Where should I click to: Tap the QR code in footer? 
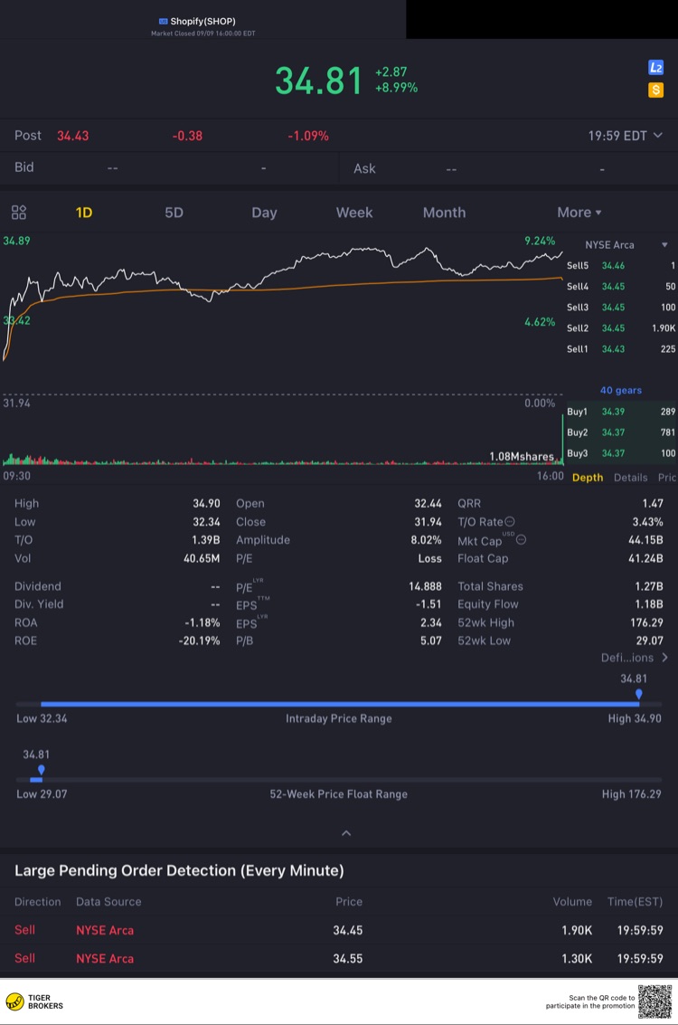pyautogui.click(x=654, y=1001)
